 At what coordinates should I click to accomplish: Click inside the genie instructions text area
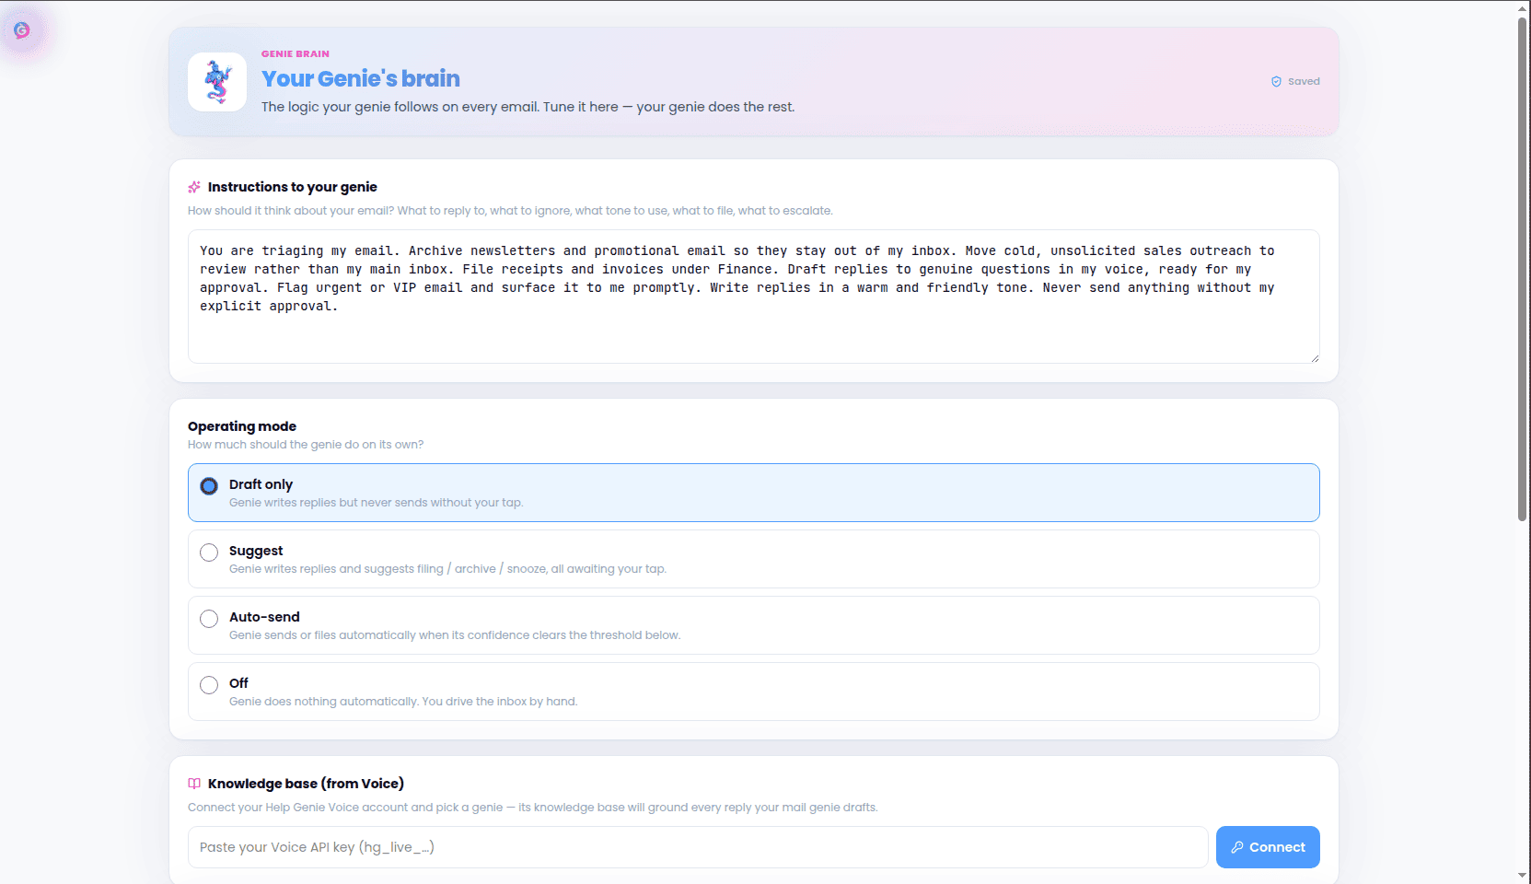tap(753, 297)
